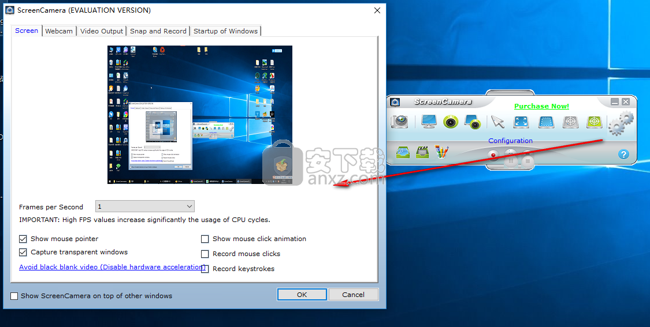Choose the dashed region selection icon
Screen dimensions: 650x327
547,122
